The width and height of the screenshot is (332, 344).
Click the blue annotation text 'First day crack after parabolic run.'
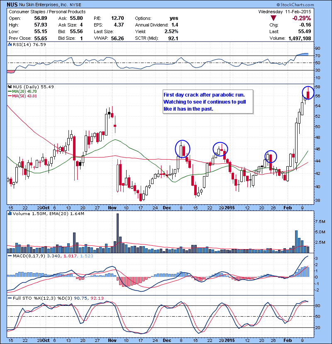pos(204,95)
